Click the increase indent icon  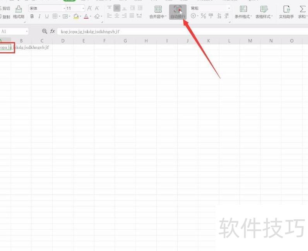click(140, 8)
